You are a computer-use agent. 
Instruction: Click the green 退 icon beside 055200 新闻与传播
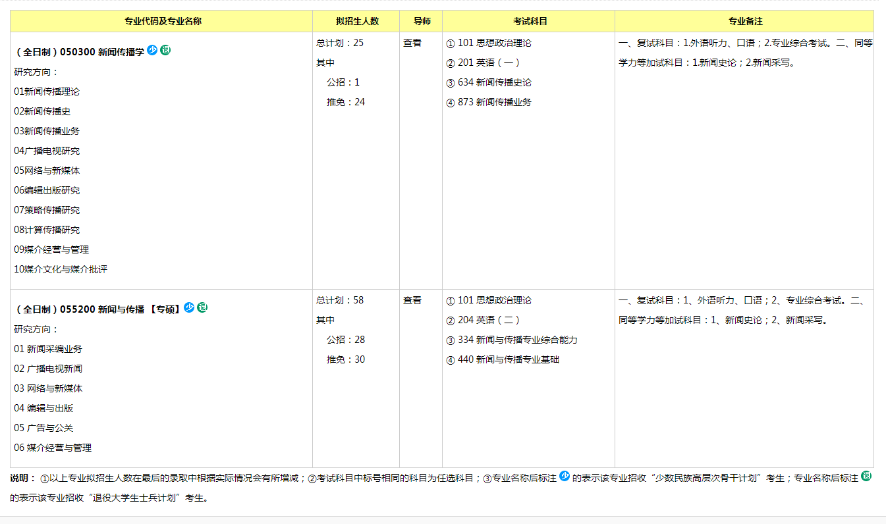point(202,307)
